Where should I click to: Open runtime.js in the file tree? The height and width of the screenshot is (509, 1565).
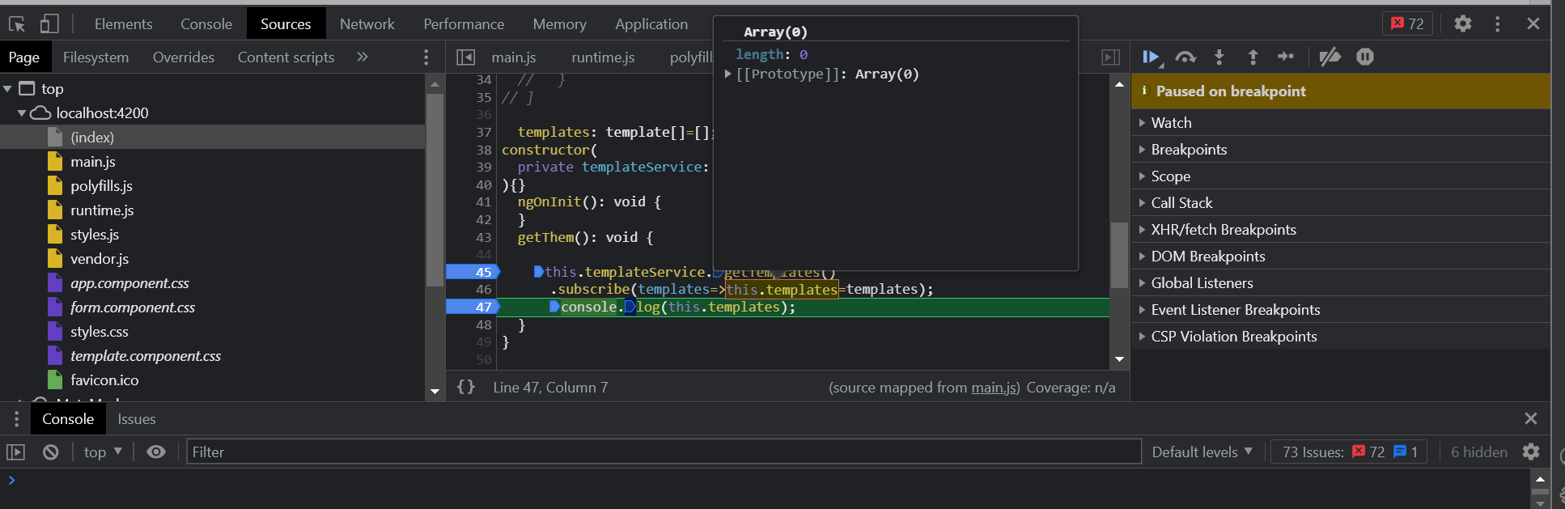point(102,210)
